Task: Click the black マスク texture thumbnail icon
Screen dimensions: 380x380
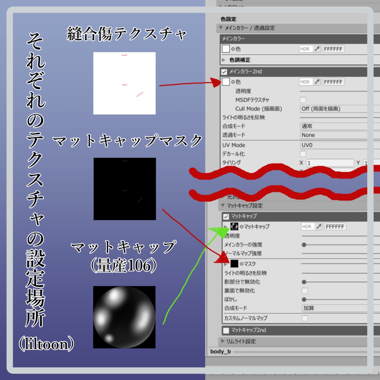Action: tap(234, 263)
